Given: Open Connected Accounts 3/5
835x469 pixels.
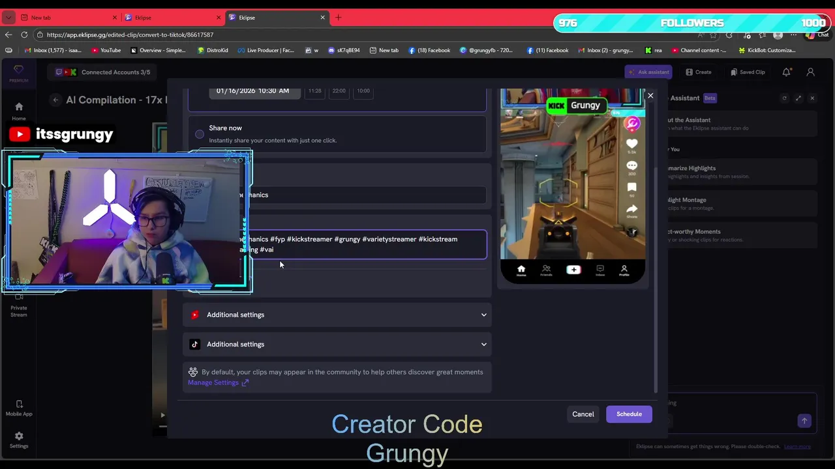Looking at the screenshot, I should click(x=103, y=72).
